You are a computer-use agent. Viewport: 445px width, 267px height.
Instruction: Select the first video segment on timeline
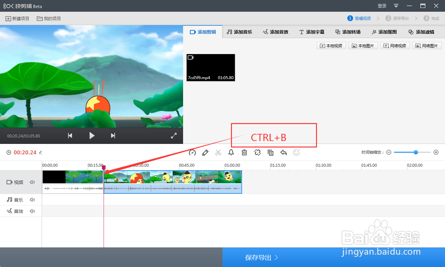click(73, 182)
